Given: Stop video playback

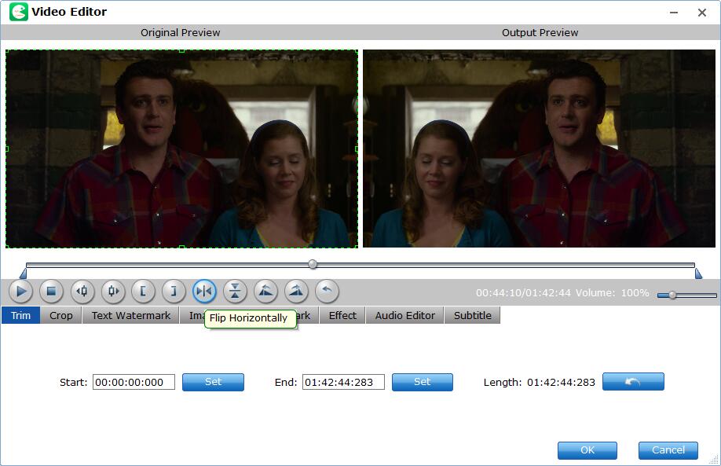Looking at the screenshot, I should pyautogui.click(x=51, y=292).
